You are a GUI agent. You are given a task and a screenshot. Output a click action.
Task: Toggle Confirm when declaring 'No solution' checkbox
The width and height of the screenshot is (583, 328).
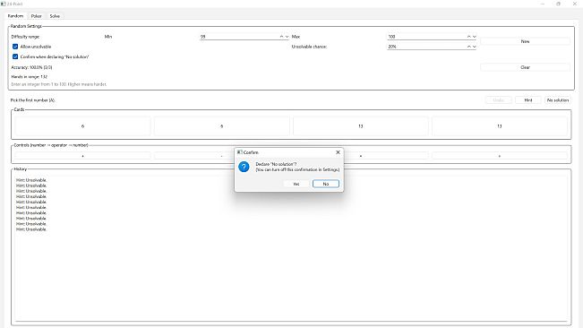(15, 56)
